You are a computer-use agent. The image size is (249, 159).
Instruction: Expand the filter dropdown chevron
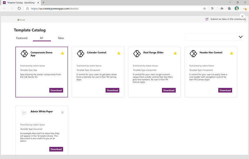tap(241, 37)
